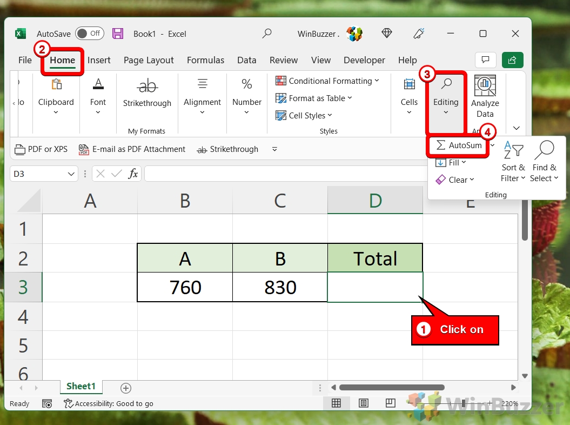570x425 pixels.
Task: Click the AutoSum sigma button
Action: (459, 145)
